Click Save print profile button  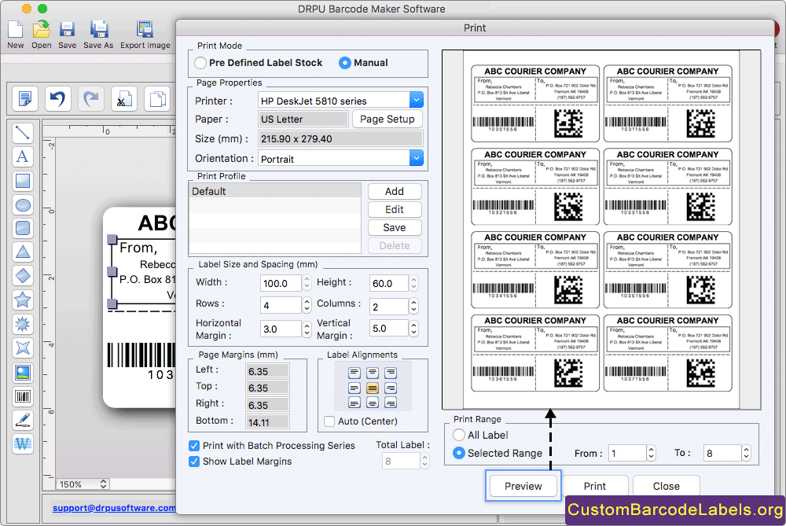tap(395, 228)
